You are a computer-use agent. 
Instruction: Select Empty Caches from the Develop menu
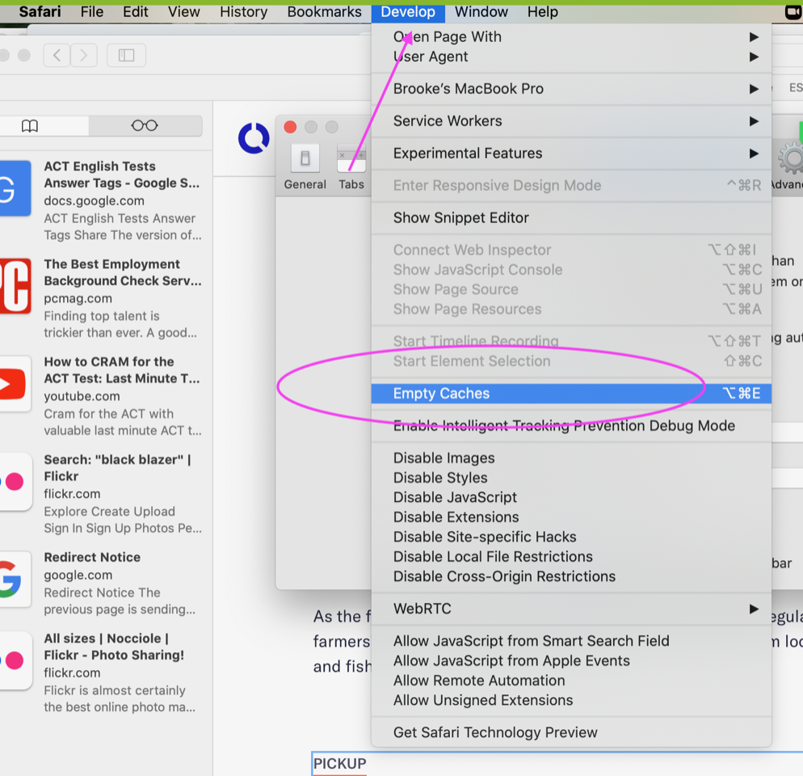pyautogui.click(x=441, y=394)
